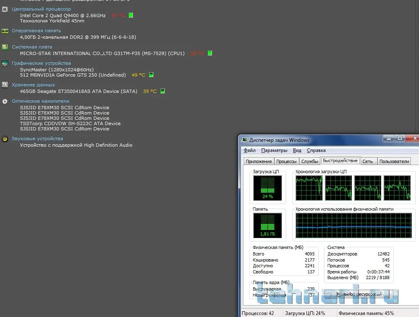This screenshot has width=419, height=317.
Task: Click the Потоков 545 value
Action: click(386, 260)
